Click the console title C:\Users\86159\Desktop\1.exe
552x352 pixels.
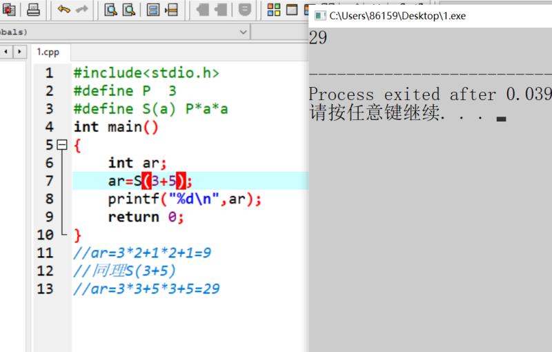coord(397,16)
